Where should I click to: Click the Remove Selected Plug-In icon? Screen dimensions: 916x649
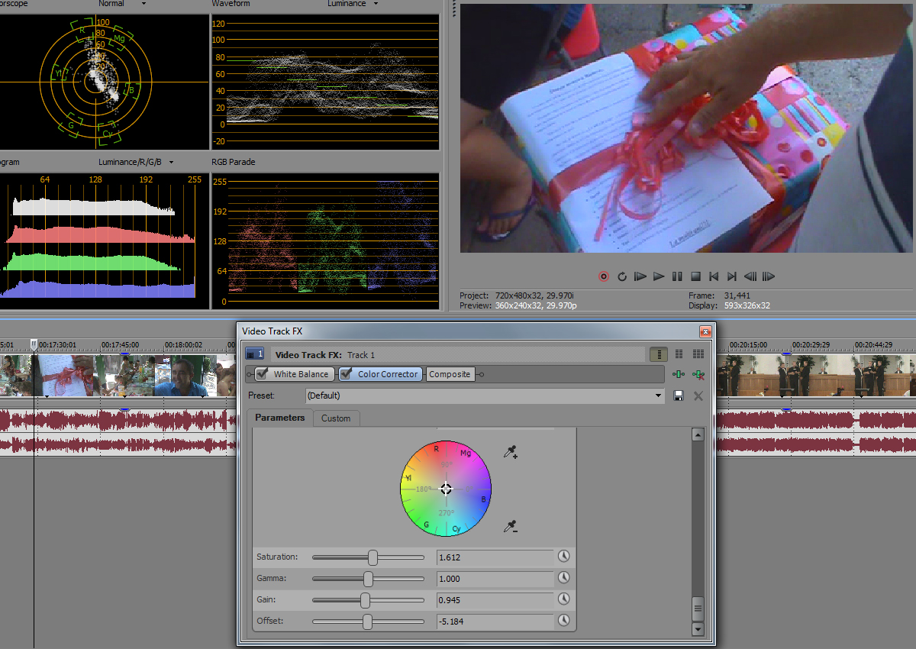pos(697,374)
